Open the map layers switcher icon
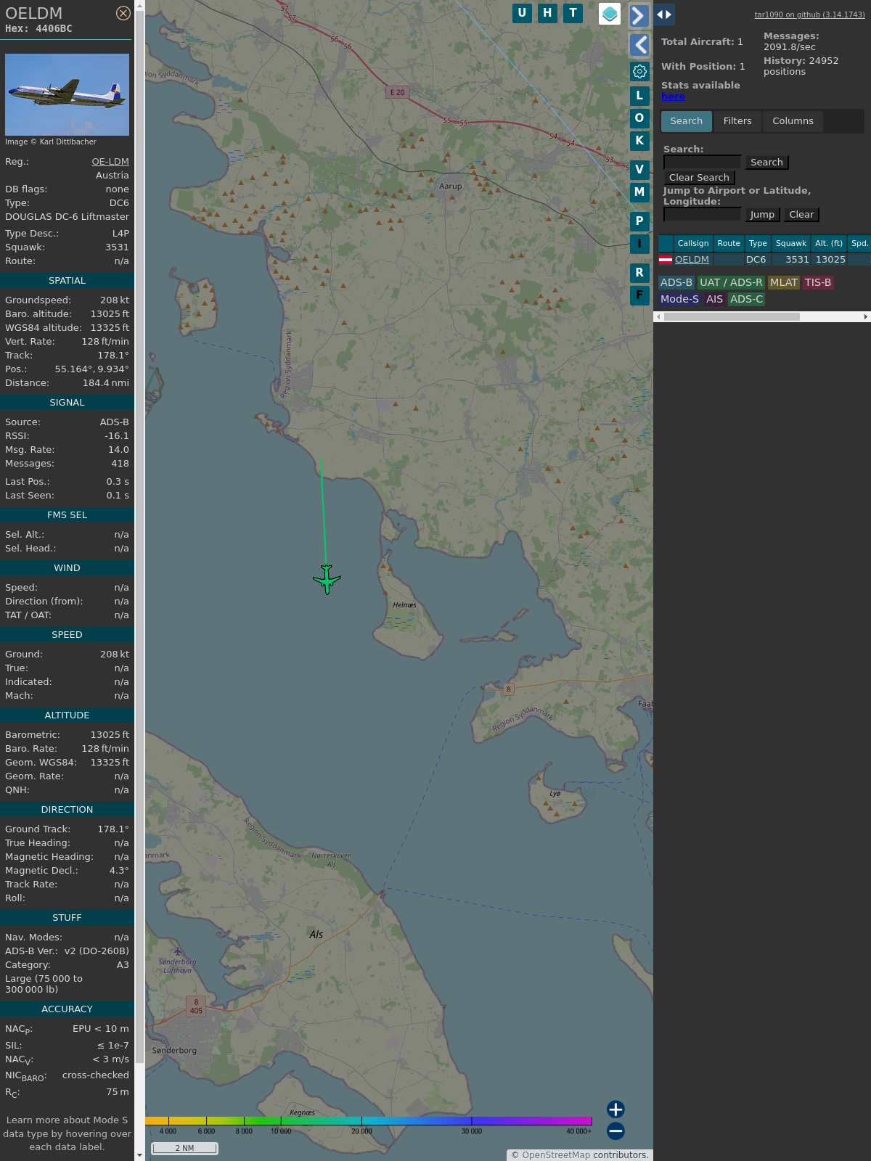The image size is (871, 1161). click(610, 14)
